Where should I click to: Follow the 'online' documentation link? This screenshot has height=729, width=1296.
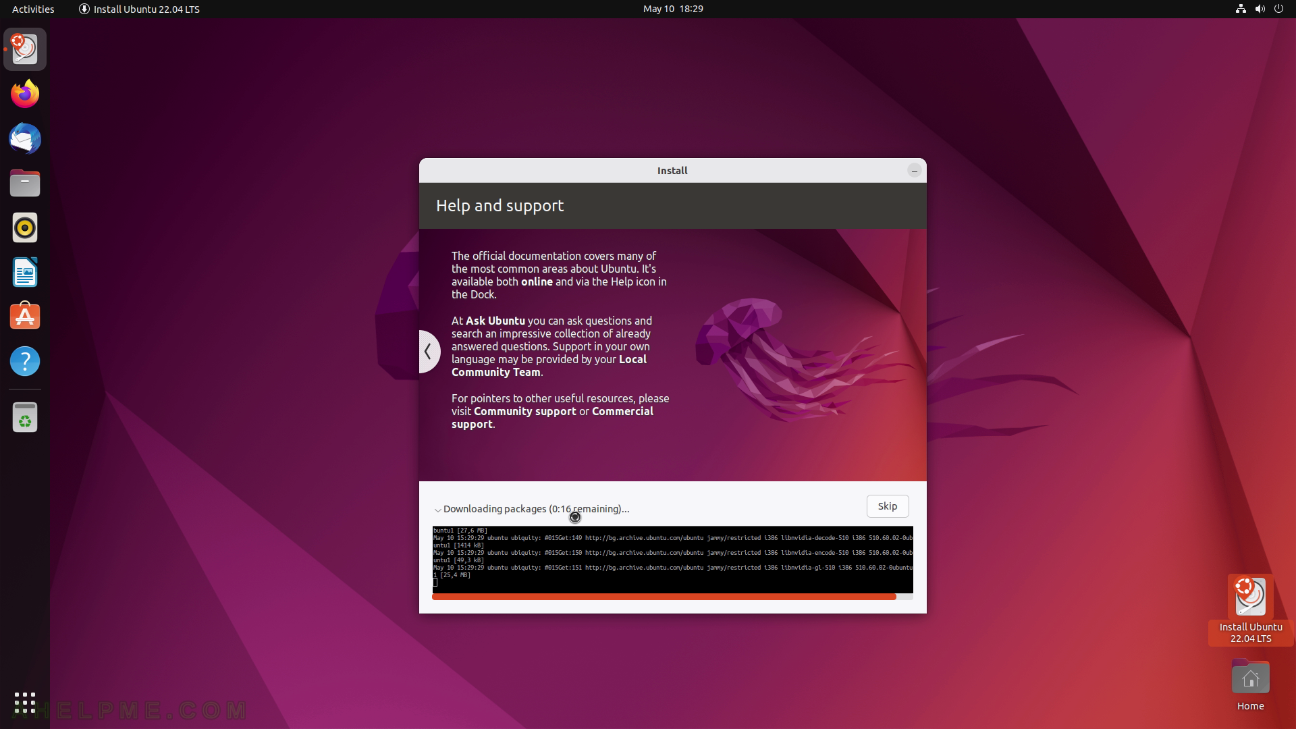tap(537, 281)
